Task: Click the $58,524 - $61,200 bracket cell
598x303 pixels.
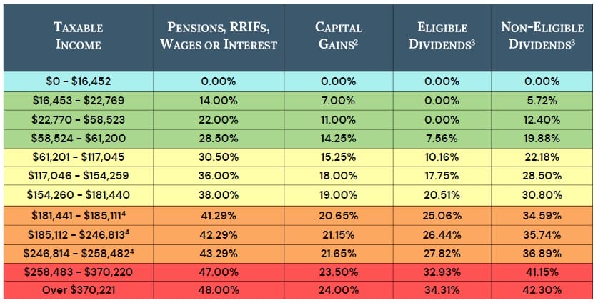Action: [x=78, y=137]
